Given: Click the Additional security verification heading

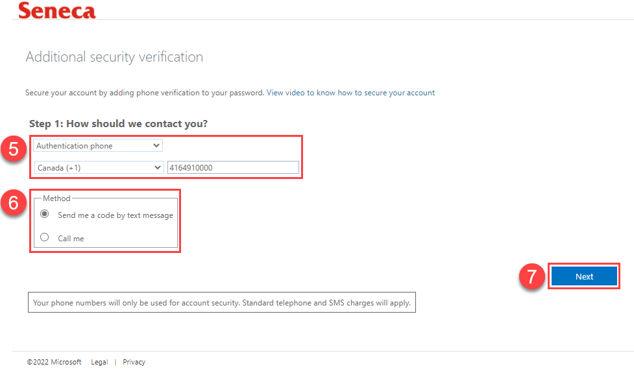Looking at the screenshot, I should point(114,57).
